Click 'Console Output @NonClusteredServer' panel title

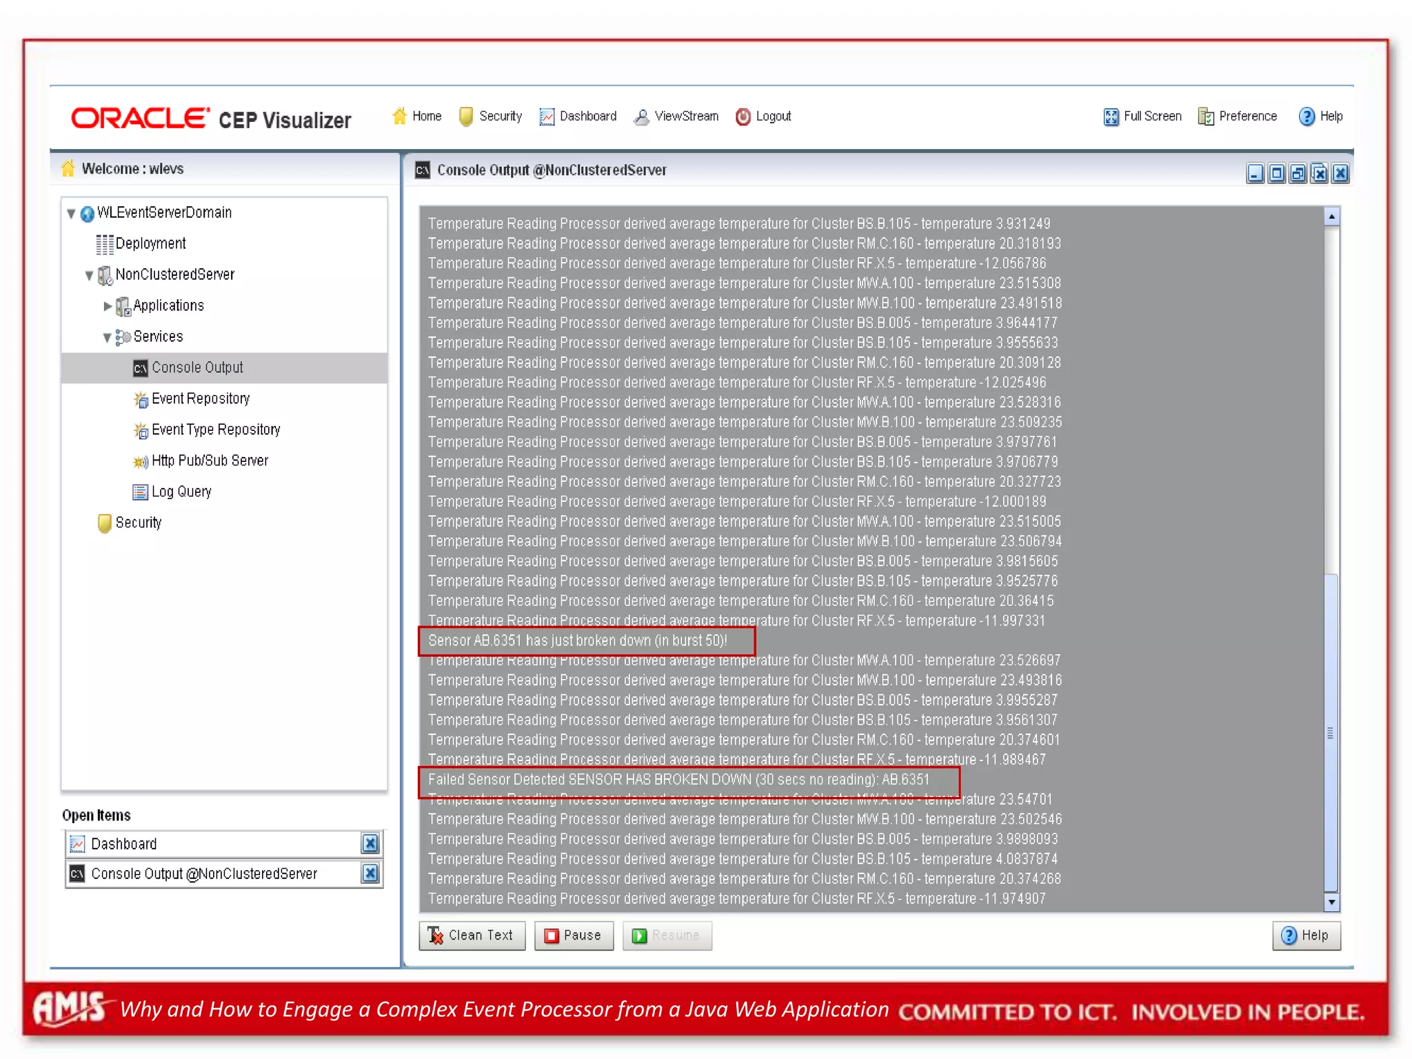552,170
